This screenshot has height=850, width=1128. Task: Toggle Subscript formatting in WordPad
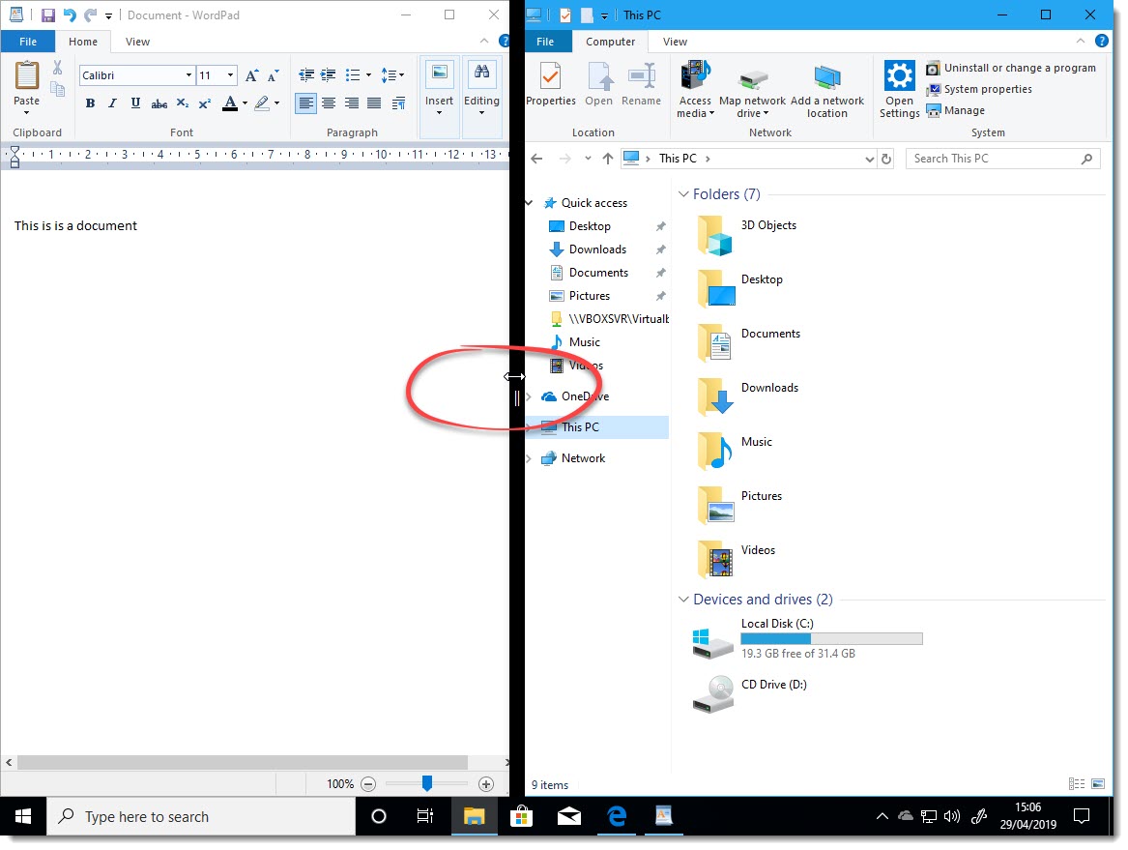coord(183,103)
